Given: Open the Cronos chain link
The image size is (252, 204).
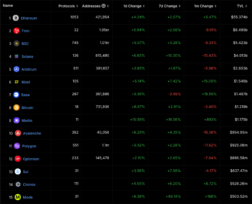Looking at the screenshot, I should click(x=29, y=185).
